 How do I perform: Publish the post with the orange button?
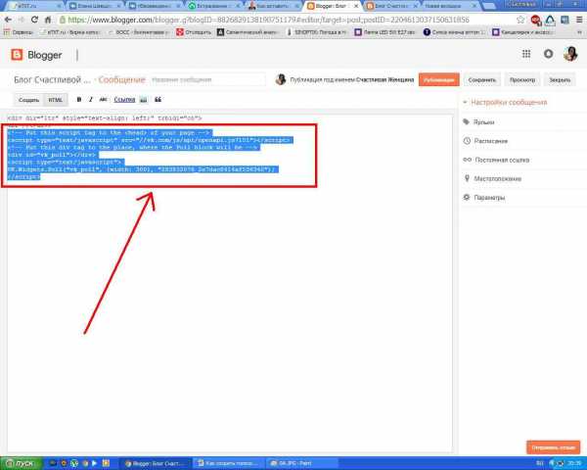(438, 80)
